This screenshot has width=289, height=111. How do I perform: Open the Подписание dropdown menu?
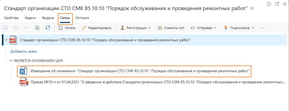click(239, 28)
